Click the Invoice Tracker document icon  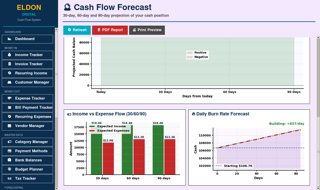(x=9, y=64)
